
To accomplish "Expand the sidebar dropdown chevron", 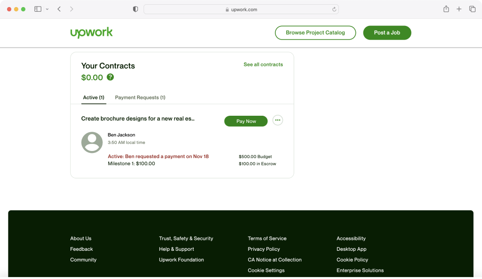I will click(47, 9).
